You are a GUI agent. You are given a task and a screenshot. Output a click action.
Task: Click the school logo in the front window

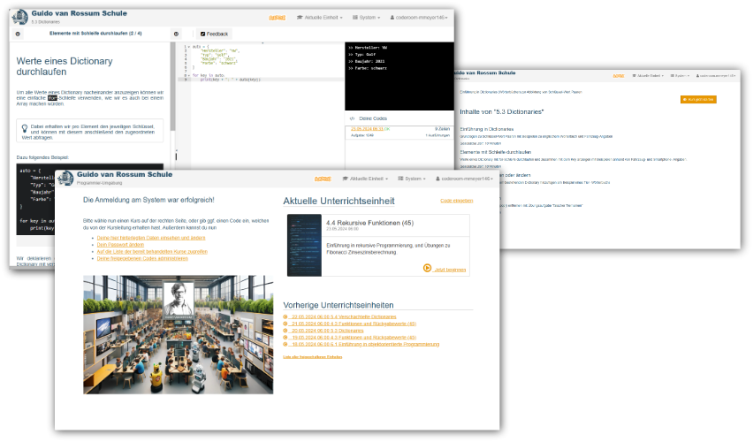coord(66,179)
